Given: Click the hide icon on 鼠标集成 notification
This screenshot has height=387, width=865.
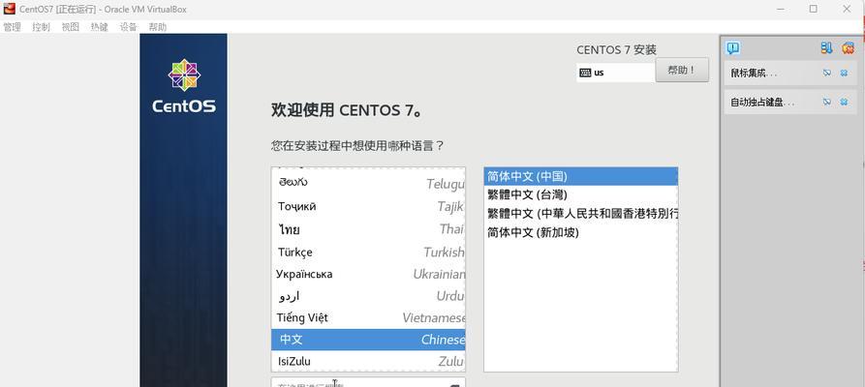Looking at the screenshot, I should [x=826, y=73].
